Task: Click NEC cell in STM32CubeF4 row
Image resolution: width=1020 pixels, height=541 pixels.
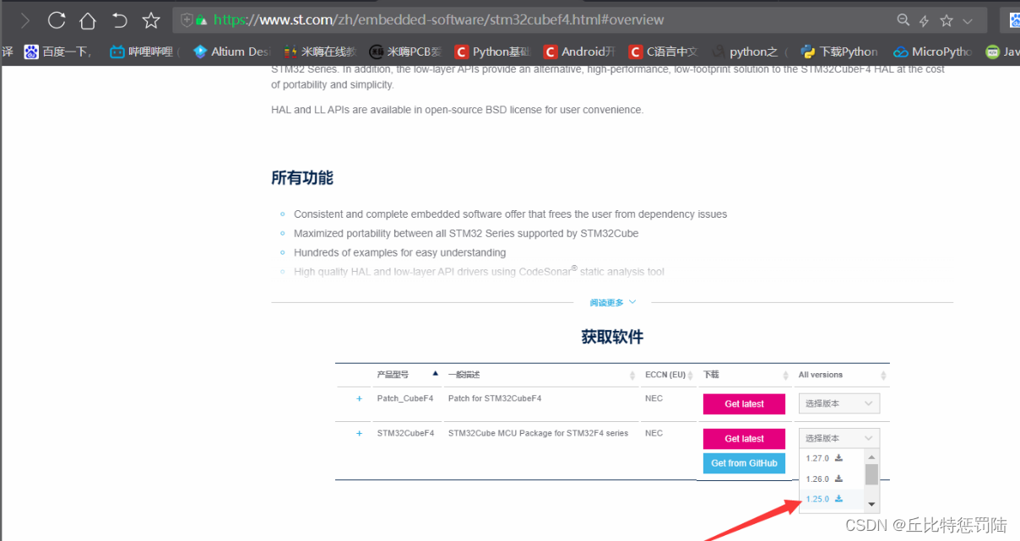Action: coord(654,433)
